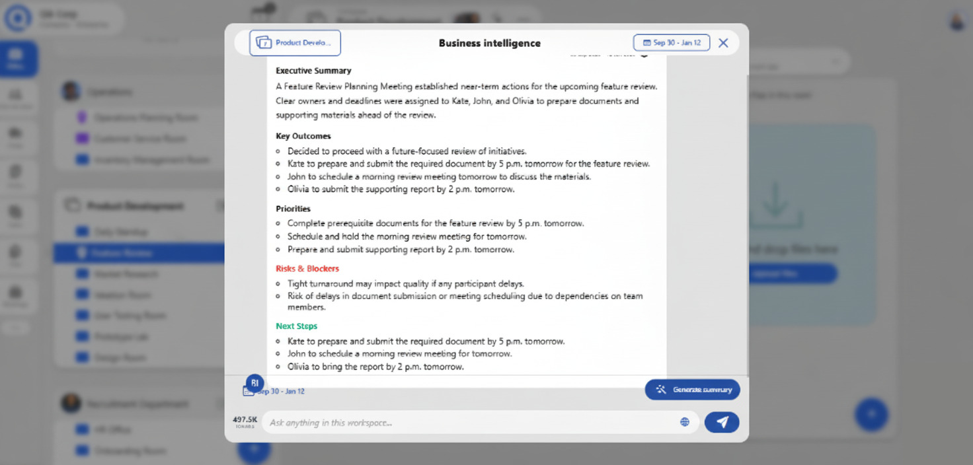Viewport: 973px width, 465px height.
Task: Click the company logo in background top-left corner
Action: 18,18
